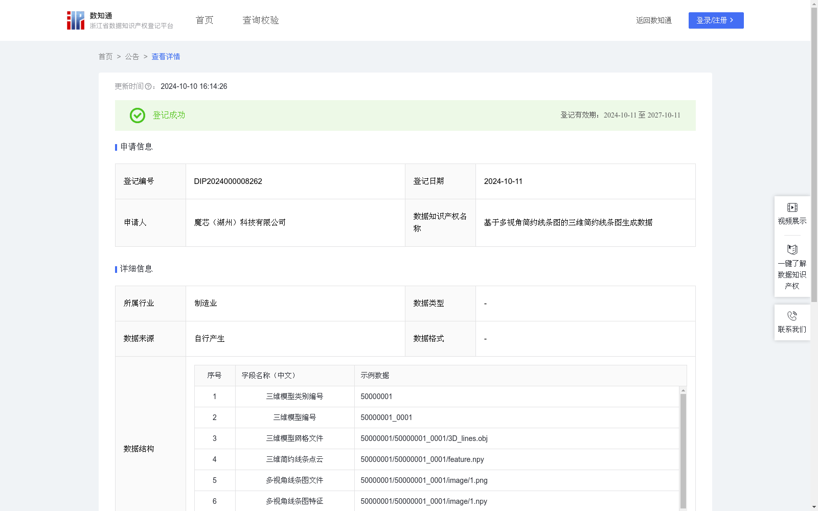The image size is (818, 511).
Task: Click the 数据类型 label cell
Action: pos(440,304)
